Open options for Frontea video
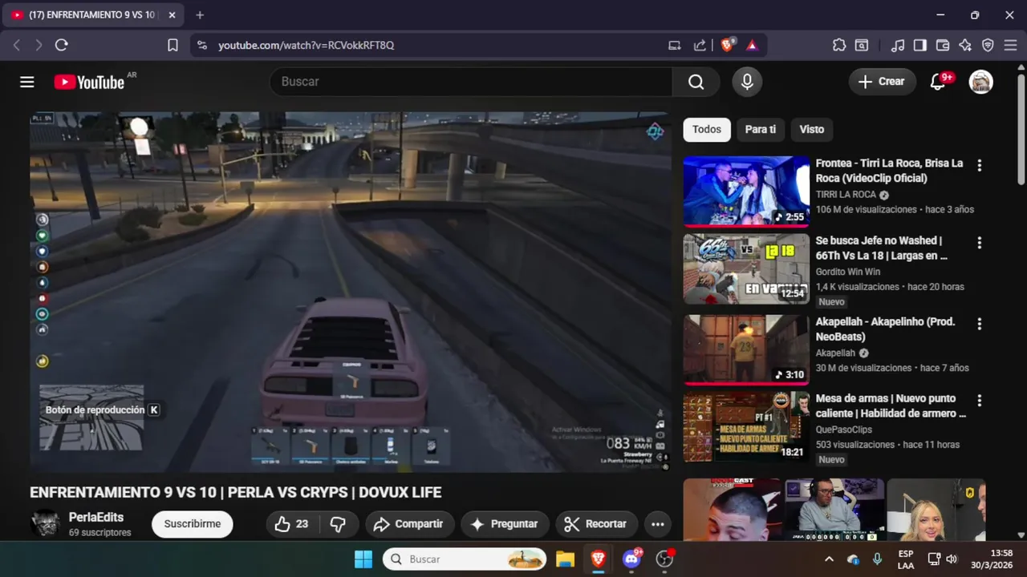 (x=979, y=165)
